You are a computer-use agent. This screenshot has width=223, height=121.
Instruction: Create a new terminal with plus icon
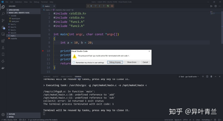pos(203,77)
